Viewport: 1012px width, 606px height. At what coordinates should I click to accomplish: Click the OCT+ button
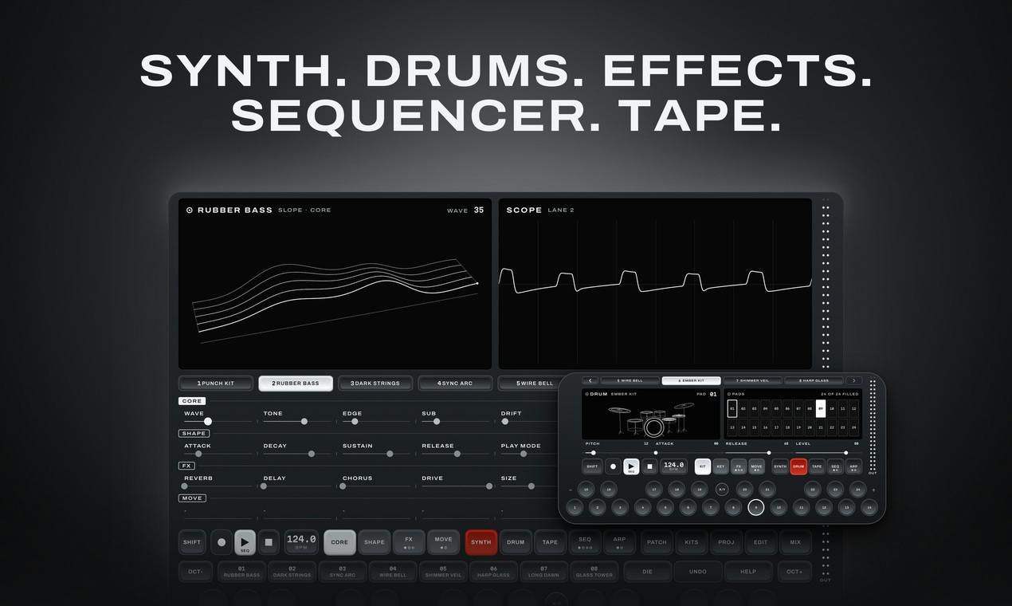[x=794, y=572]
